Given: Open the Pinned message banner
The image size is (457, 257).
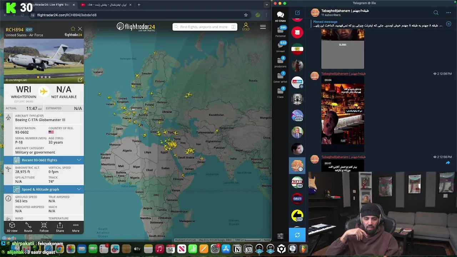Looking at the screenshot, I should [x=378, y=24].
